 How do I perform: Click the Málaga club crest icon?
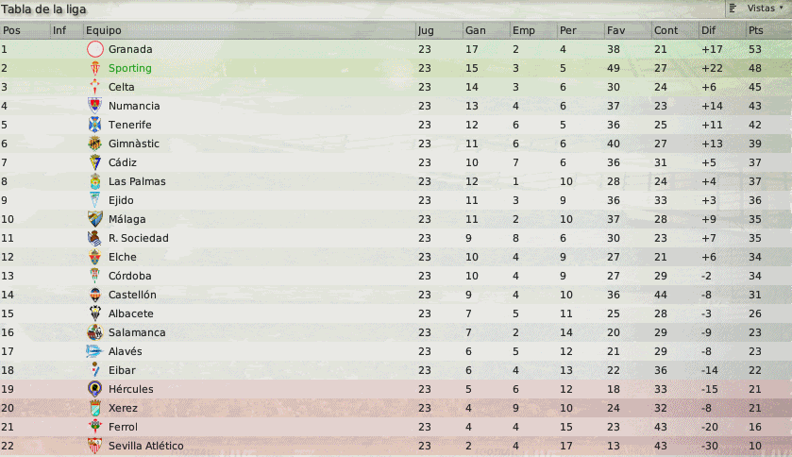(94, 219)
